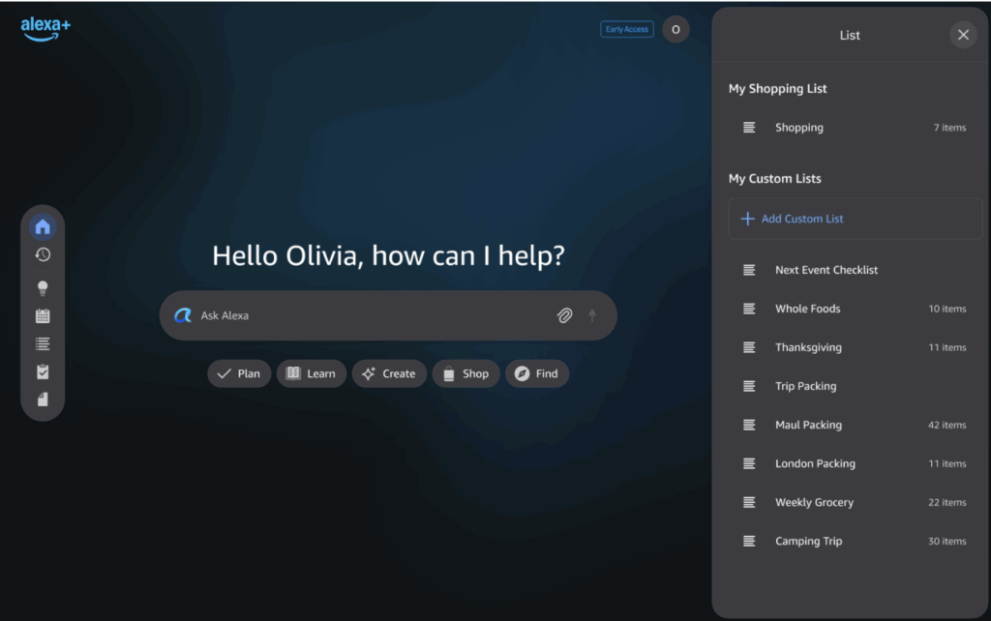Select the Create suggestion chip
991x621 pixels.
(389, 373)
